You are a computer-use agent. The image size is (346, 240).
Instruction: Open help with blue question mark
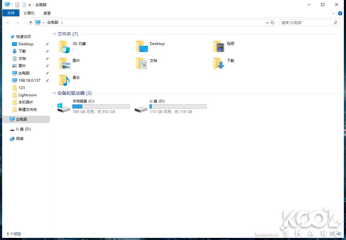(x=340, y=13)
